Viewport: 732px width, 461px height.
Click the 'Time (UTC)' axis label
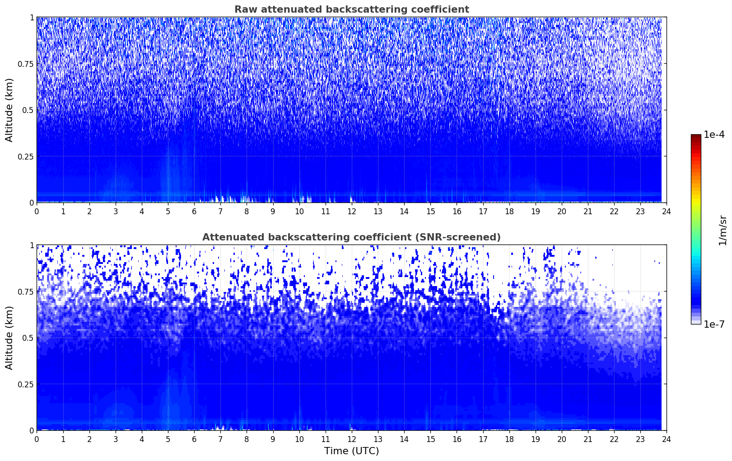(351, 451)
